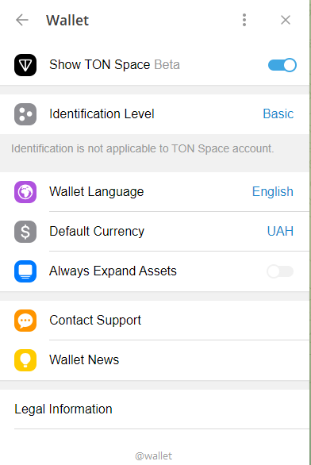Go back using the left arrow icon
Image resolution: width=311 pixels, height=465 pixels.
[22, 20]
